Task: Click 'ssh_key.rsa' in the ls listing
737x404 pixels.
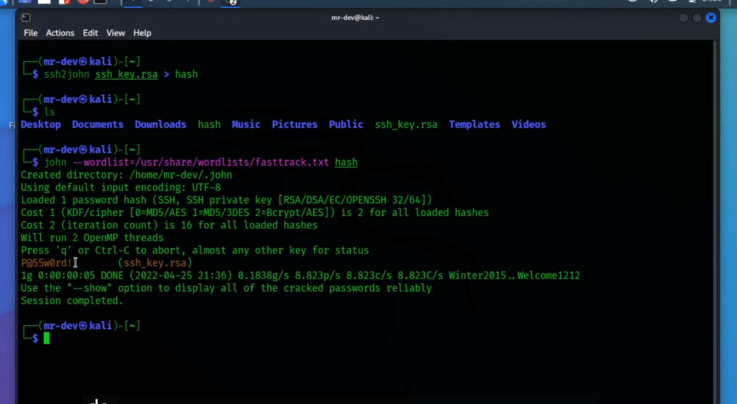Action: point(406,124)
